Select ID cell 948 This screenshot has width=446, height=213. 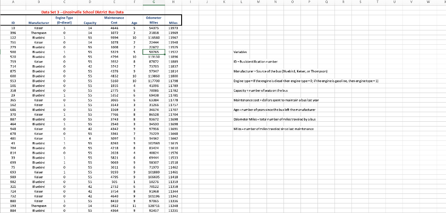[13, 129]
